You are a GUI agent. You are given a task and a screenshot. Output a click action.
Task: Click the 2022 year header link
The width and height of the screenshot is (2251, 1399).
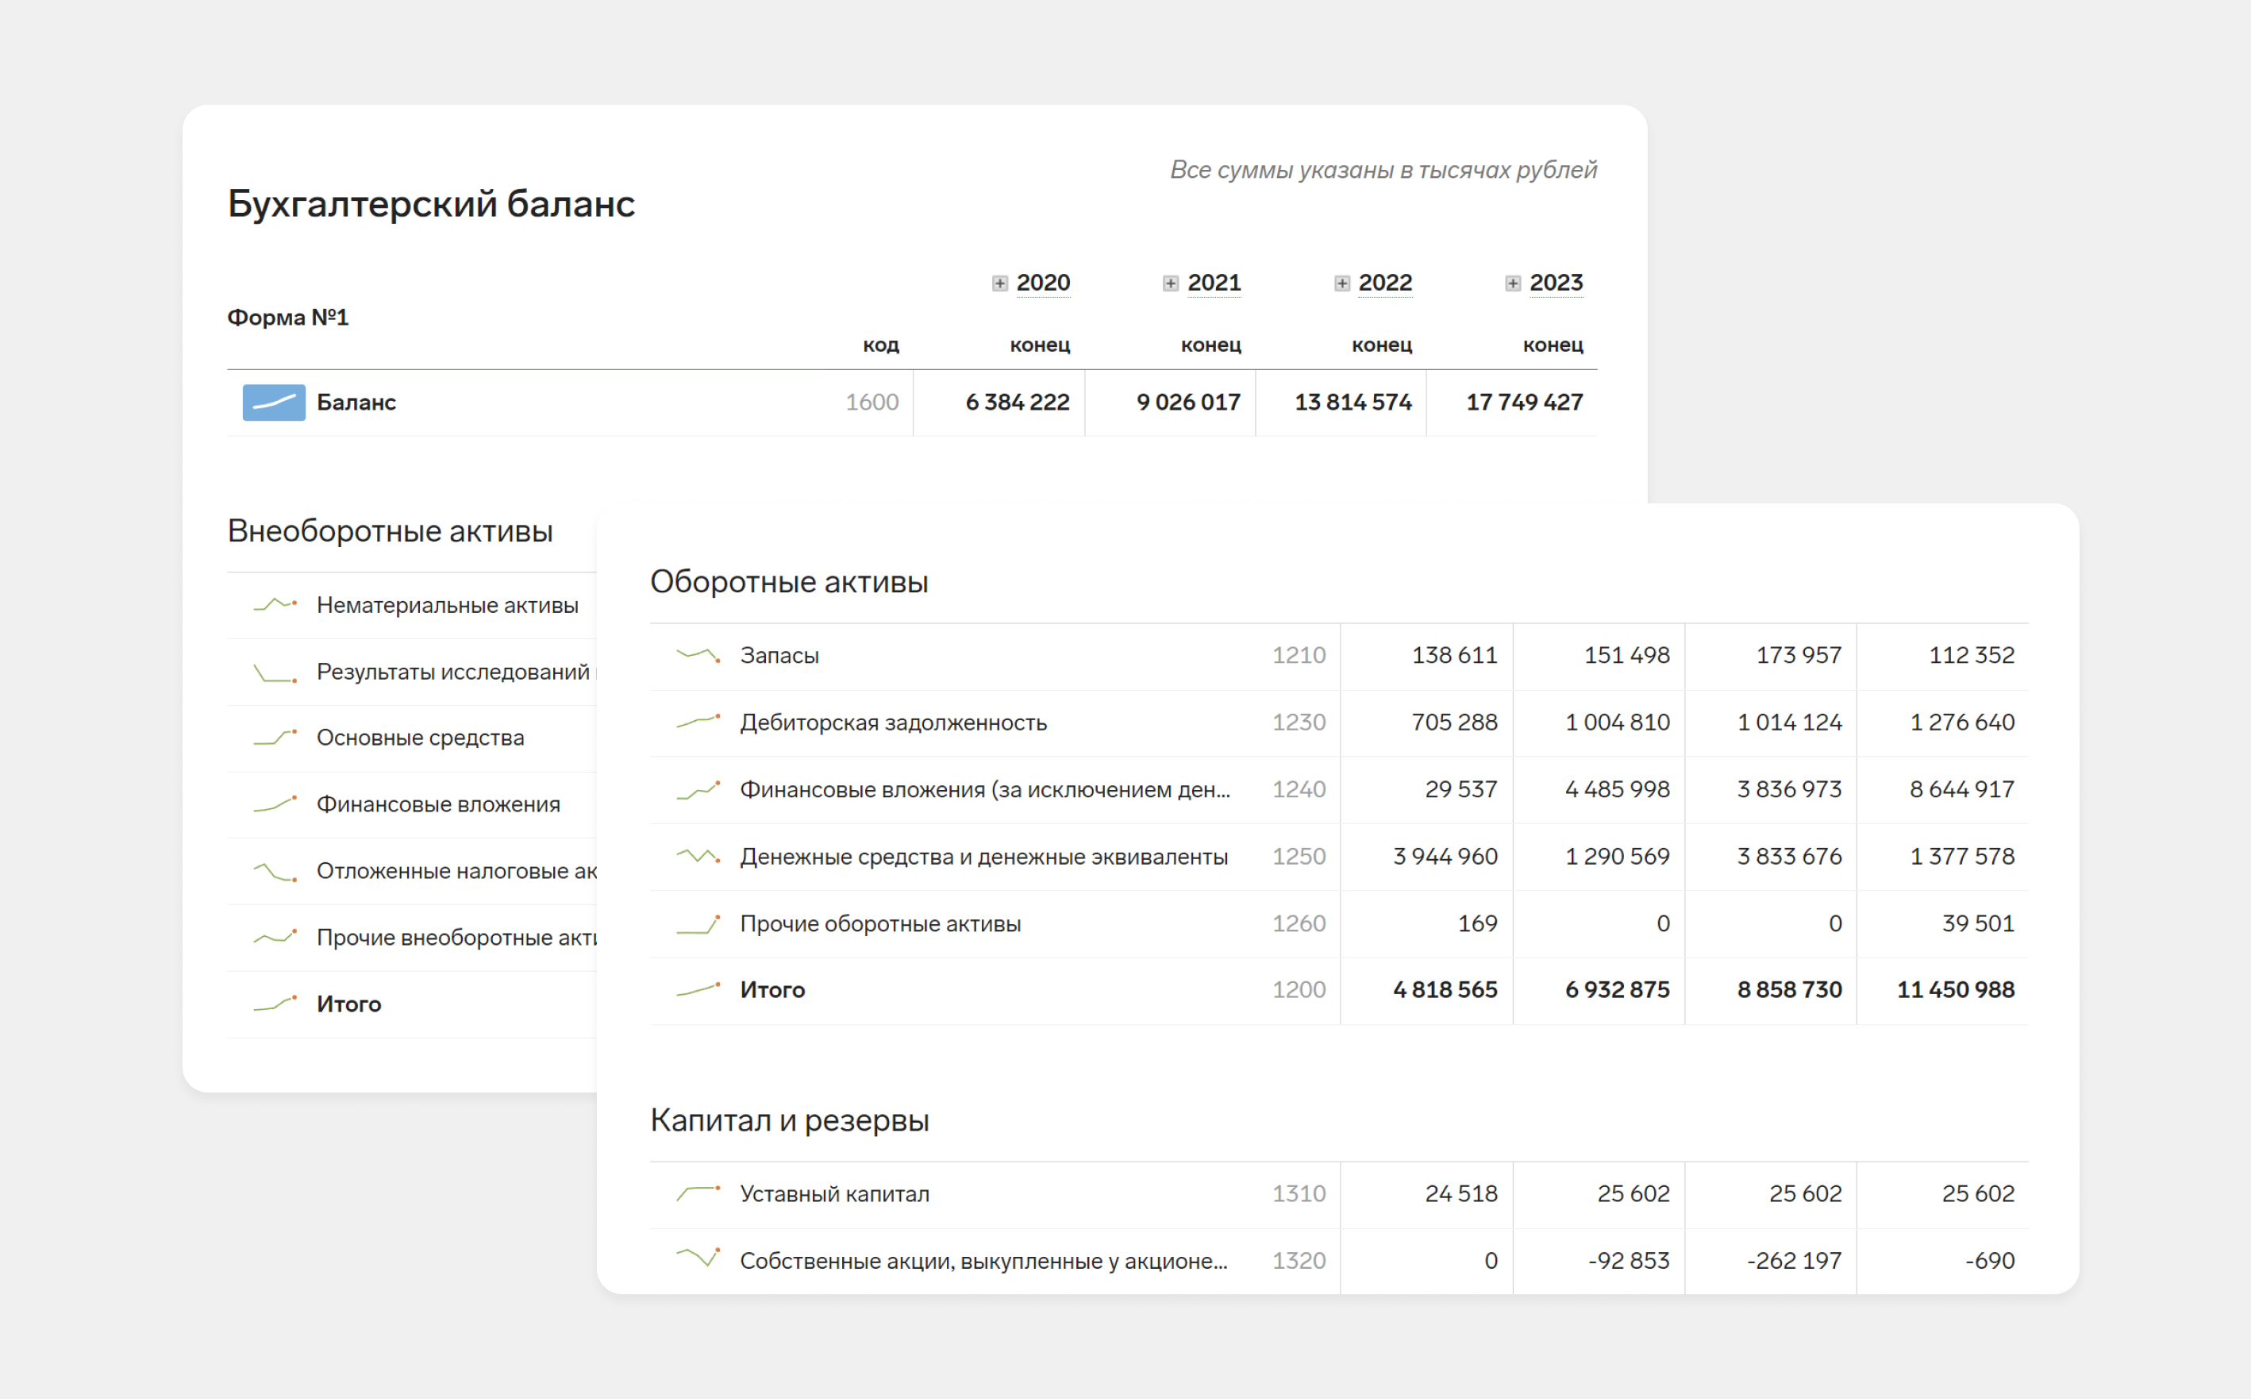coord(1385,283)
